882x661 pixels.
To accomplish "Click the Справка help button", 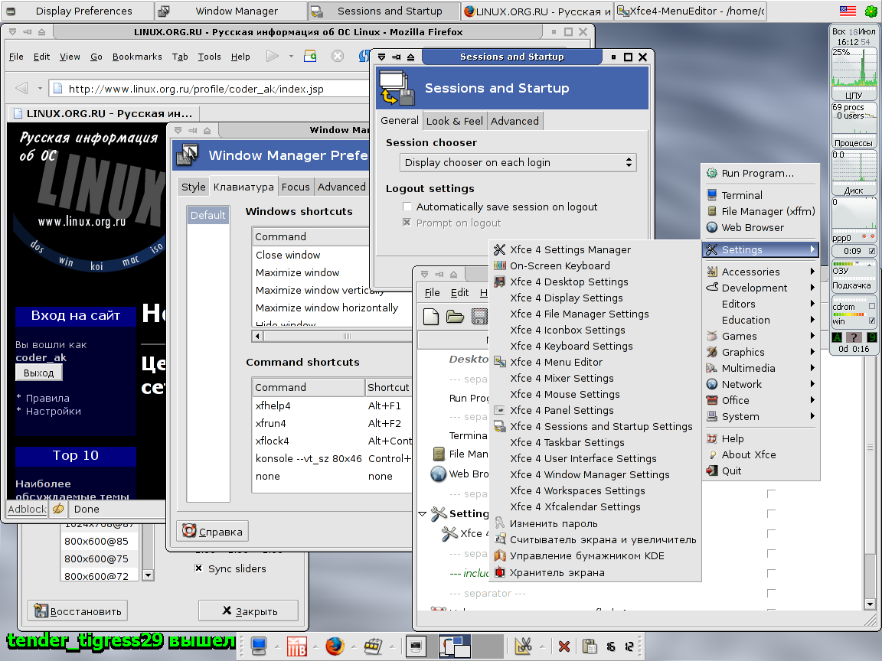I will pos(213,531).
